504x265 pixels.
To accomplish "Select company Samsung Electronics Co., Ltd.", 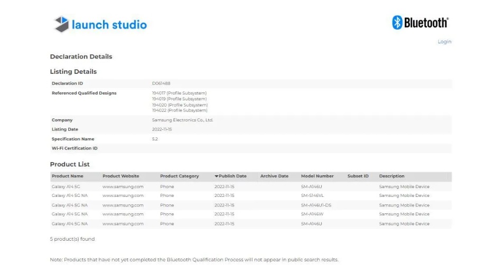I will tap(183, 120).
